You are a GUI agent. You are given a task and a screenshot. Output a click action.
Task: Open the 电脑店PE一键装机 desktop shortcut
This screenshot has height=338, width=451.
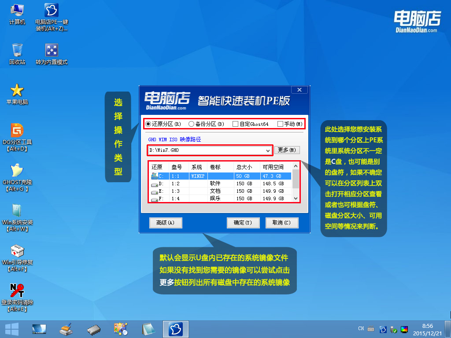pyautogui.click(x=52, y=17)
